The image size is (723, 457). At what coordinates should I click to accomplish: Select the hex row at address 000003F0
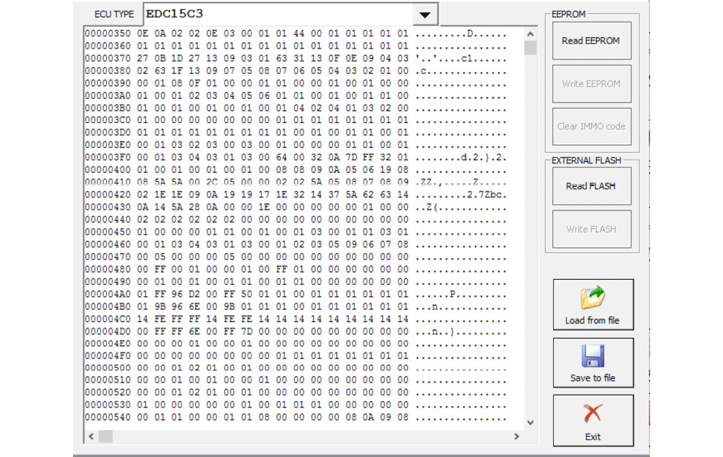point(247,158)
